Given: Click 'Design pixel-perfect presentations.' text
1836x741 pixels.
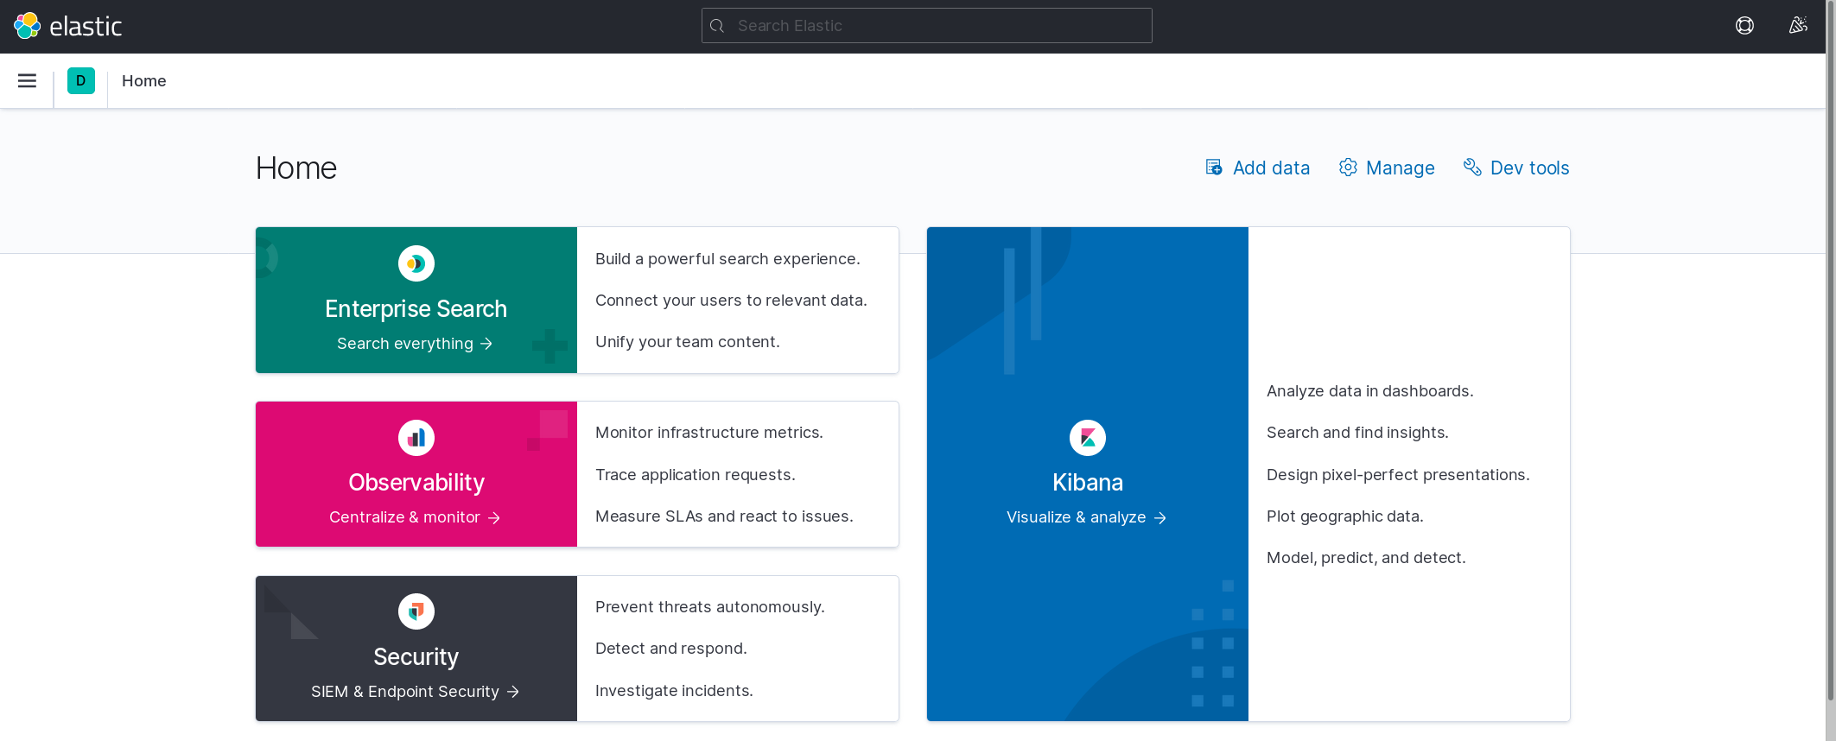Looking at the screenshot, I should point(1398,475).
